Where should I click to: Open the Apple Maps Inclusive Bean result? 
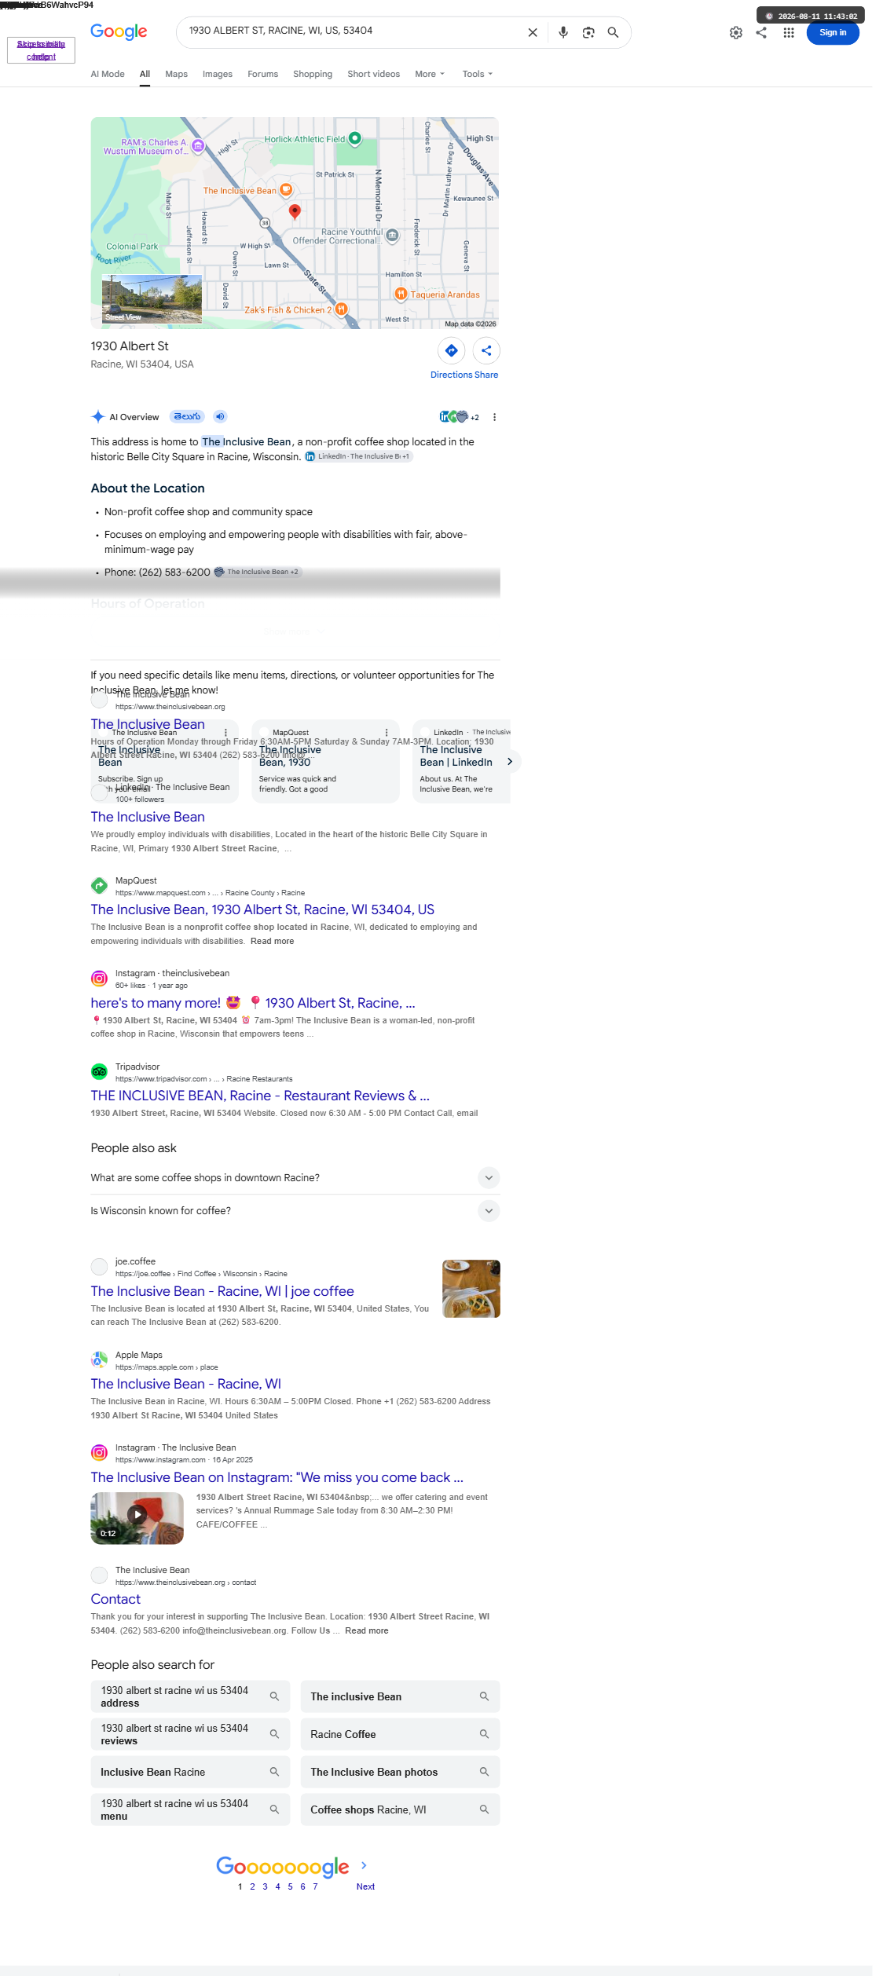pyautogui.click(x=185, y=1384)
